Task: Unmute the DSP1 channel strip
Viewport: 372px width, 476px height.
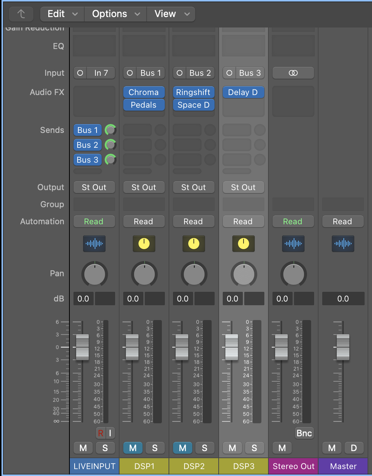Action: click(133, 448)
